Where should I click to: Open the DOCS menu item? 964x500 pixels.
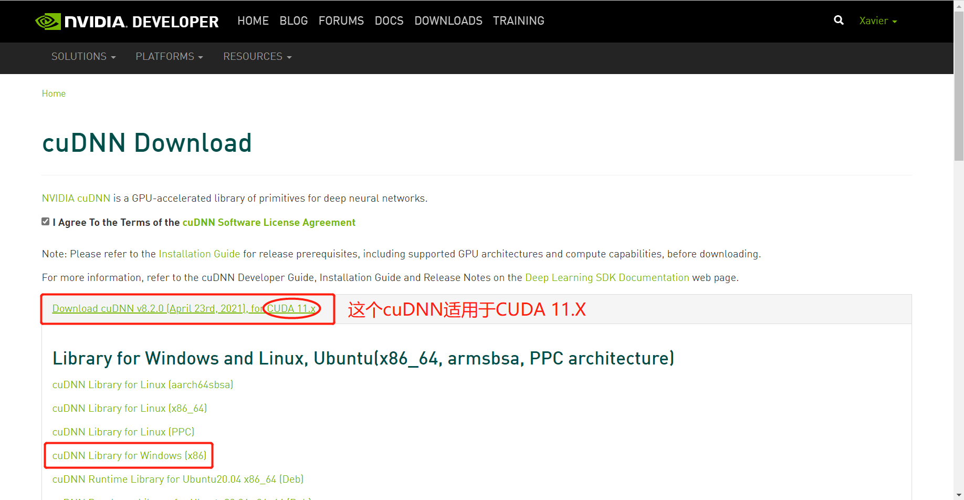(389, 21)
